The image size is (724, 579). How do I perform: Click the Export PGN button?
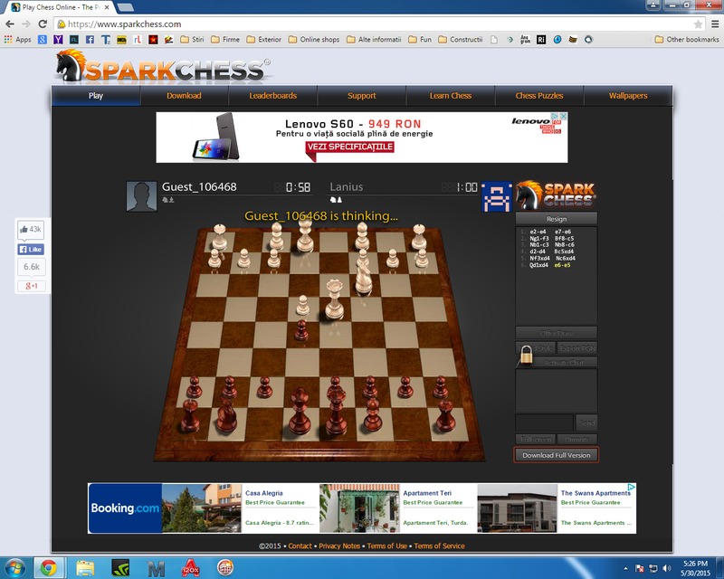(577, 348)
